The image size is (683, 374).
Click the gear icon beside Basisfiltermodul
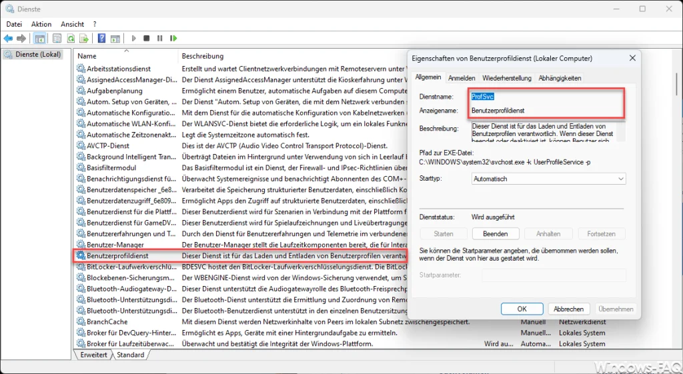(81, 167)
